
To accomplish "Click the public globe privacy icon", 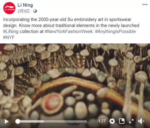I will pos(35,11).
